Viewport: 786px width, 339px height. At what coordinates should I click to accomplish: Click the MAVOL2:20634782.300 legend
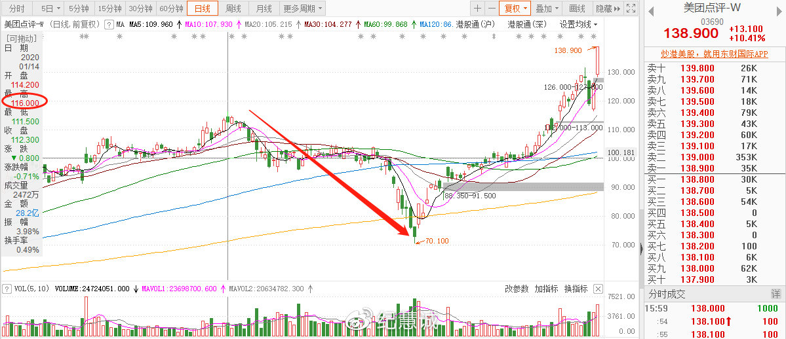[x=267, y=289]
